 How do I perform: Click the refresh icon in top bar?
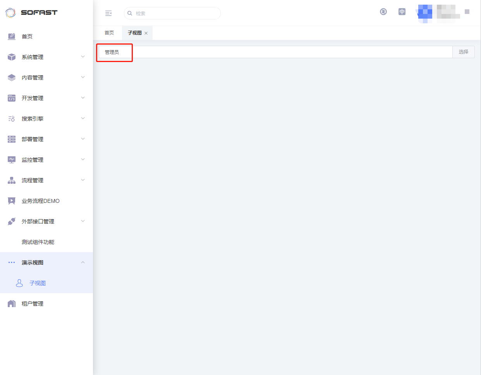point(383,12)
